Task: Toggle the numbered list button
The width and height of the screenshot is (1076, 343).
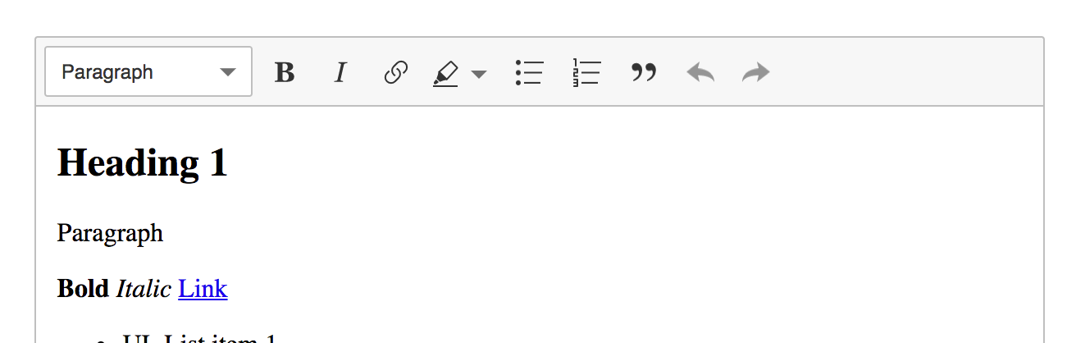Action: point(586,72)
